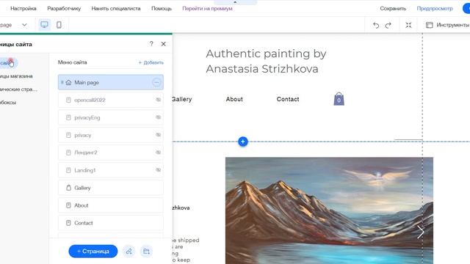Select the About page in site menu

[111, 205]
